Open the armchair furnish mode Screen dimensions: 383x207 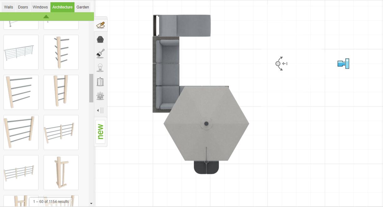(x=100, y=39)
